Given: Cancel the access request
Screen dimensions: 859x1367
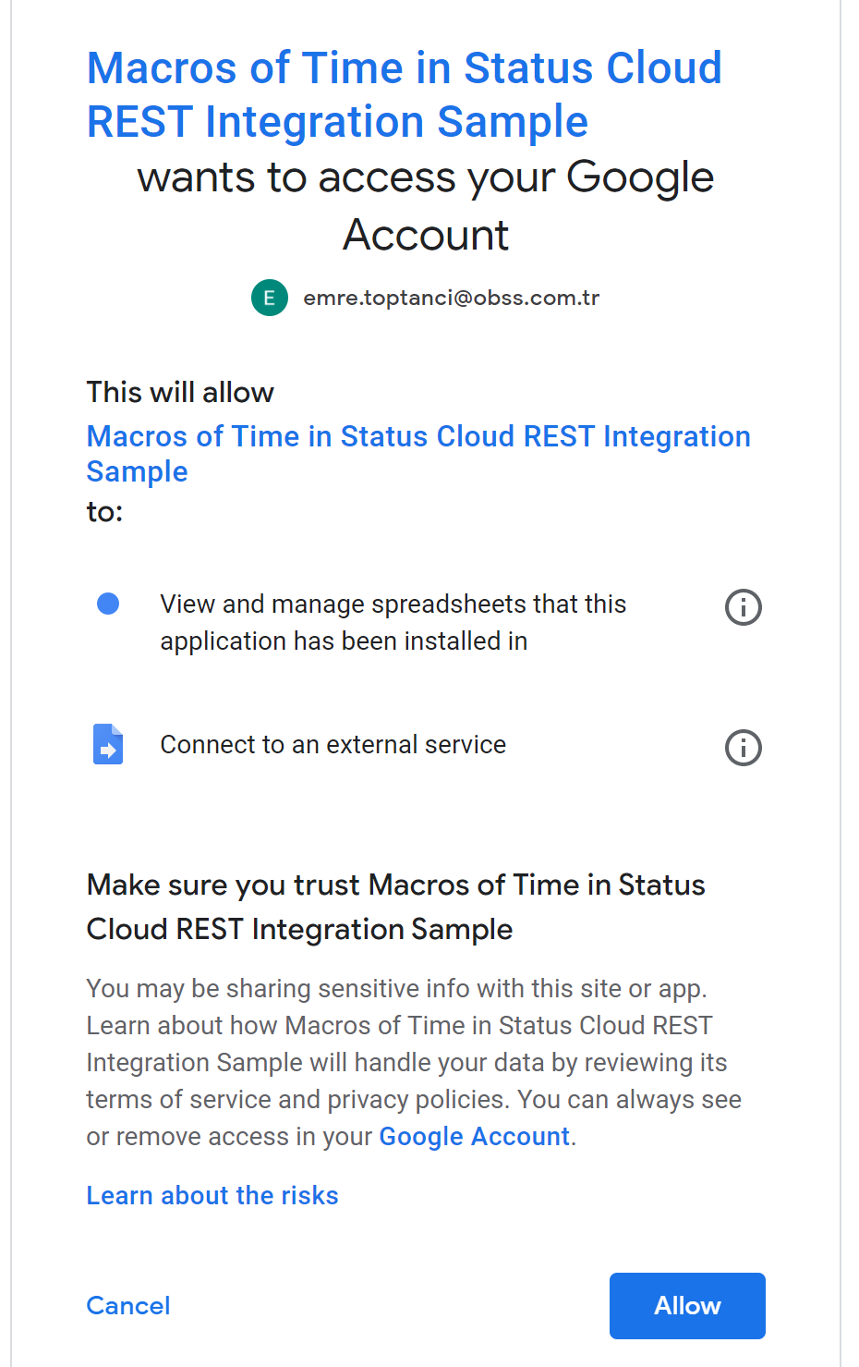Looking at the screenshot, I should (x=128, y=1305).
